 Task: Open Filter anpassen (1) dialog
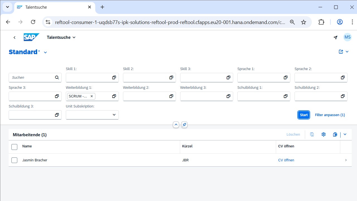[330, 115]
